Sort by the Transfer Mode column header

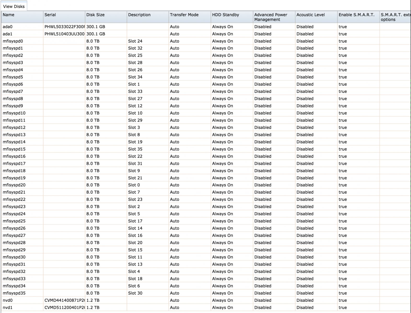(190, 17)
